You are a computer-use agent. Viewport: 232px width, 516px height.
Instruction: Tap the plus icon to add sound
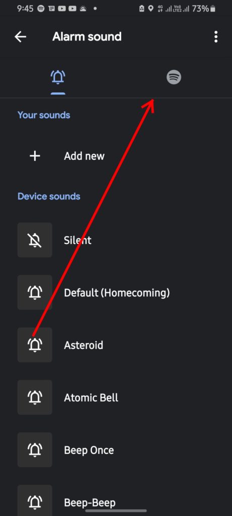click(35, 156)
